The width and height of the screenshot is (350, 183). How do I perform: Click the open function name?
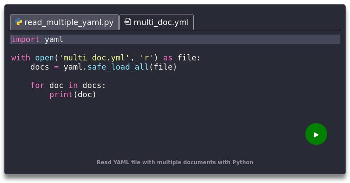click(45, 58)
